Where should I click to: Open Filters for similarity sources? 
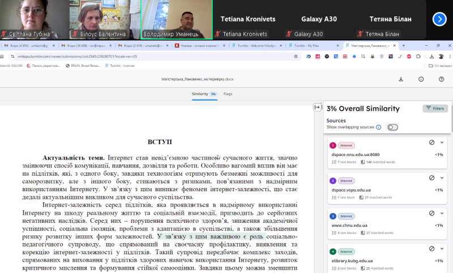pyautogui.click(x=435, y=109)
